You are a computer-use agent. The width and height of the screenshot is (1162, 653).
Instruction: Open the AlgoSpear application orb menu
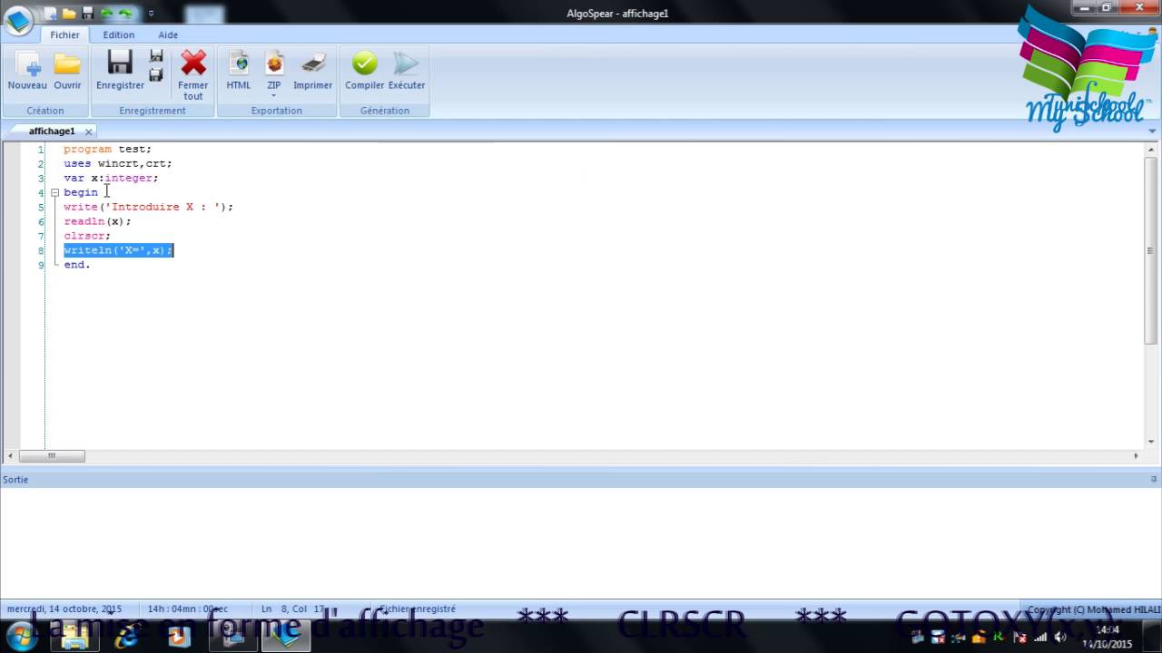click(18, 21)
